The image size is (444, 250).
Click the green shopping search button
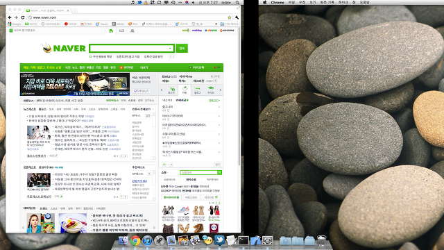click(219, 172)
